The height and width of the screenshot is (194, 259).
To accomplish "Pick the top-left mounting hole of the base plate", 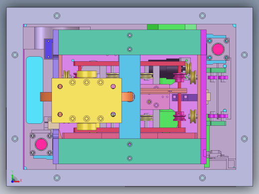I will click(x=57, y=16).
